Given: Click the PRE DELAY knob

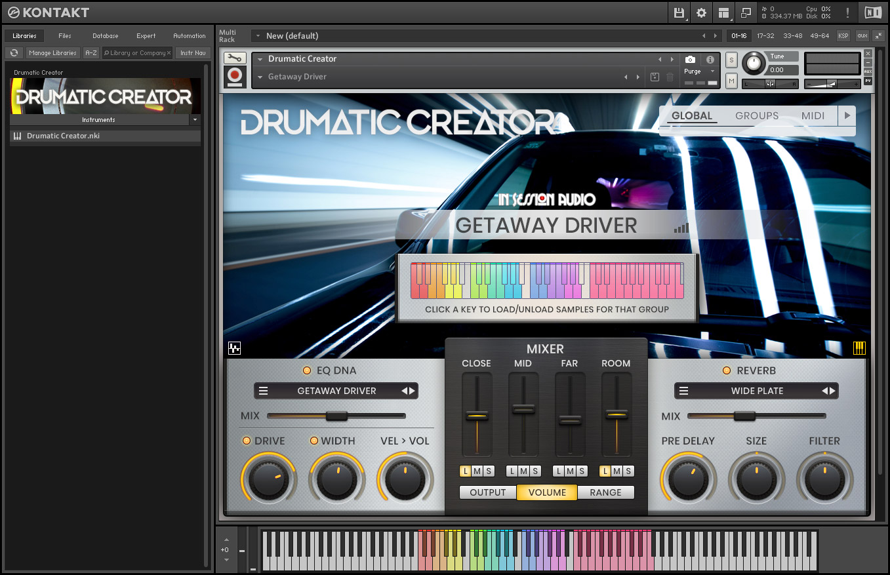Looking at the screenshot, I should coord(688,481).
